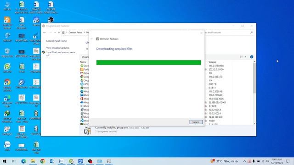The image size is (294, 165).
Task: Open recent locations dropdown in address bar
Action: point(55,33)
